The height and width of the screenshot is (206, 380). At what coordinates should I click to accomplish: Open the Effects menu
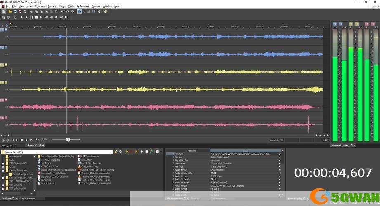(62, 7)
